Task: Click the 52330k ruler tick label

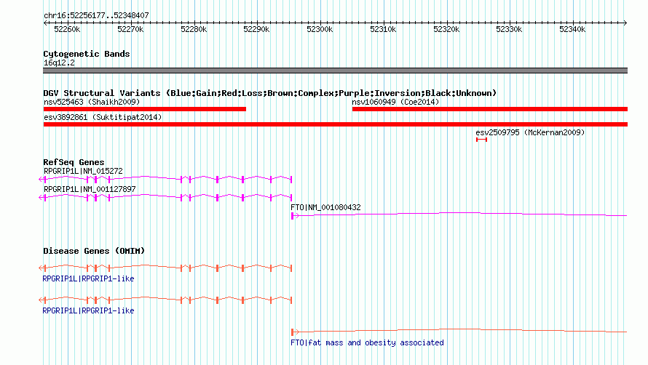Action: [509, 29]
